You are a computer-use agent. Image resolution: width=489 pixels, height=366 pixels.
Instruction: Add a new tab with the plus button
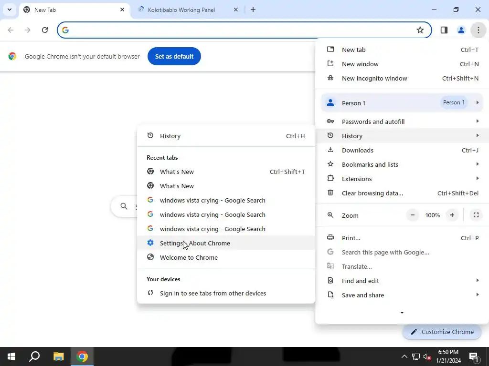coord(253,10)
